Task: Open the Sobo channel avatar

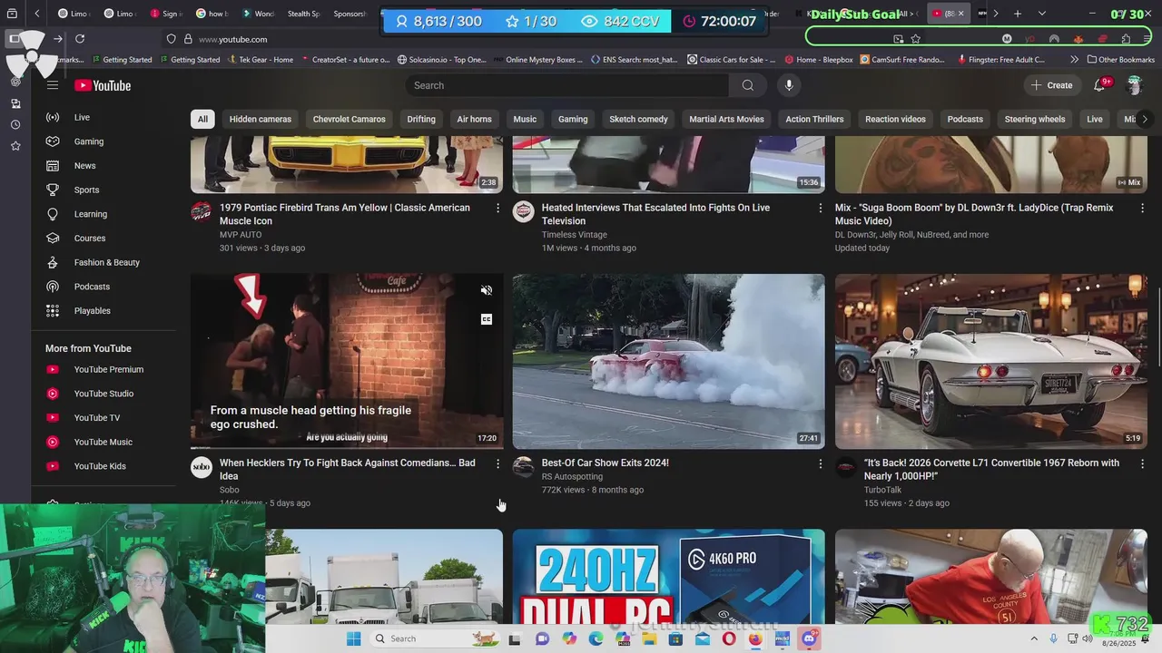Action: pyautogui.click(x=202, y=468)
